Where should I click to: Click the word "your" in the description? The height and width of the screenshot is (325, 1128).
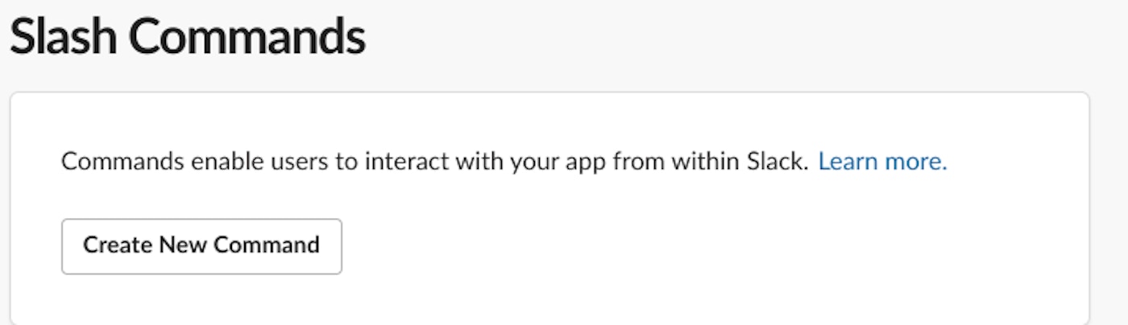pyautogui.click(x=533, y=162)
